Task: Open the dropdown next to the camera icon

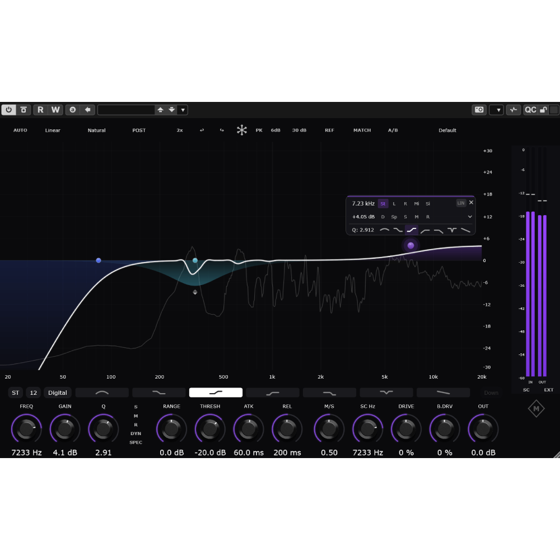Action: point(496,110)
